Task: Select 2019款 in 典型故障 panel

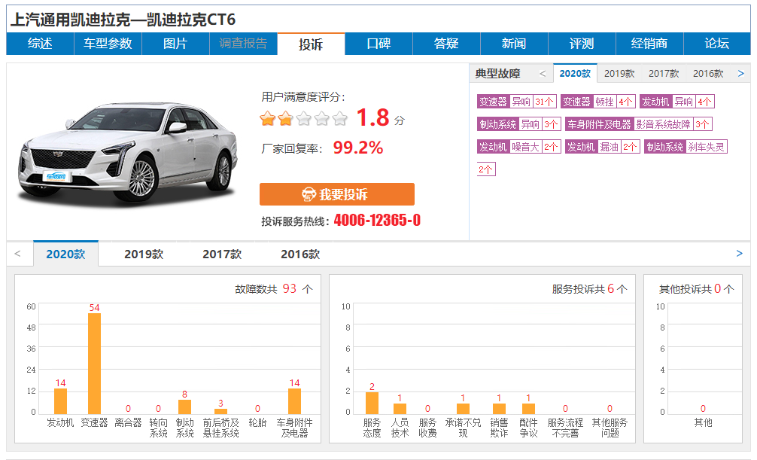Action: pos(619,74)
